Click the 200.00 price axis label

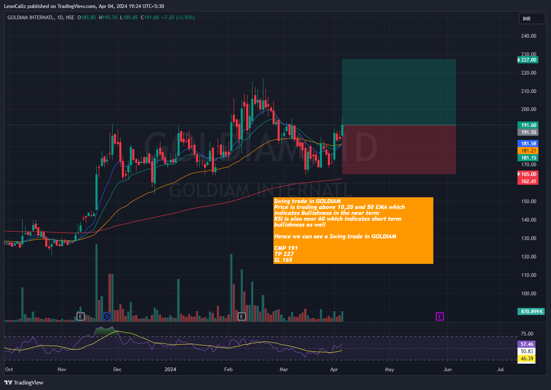pos(528,109)
